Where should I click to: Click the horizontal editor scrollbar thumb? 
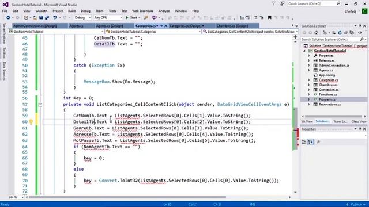[x=127, y=197]
